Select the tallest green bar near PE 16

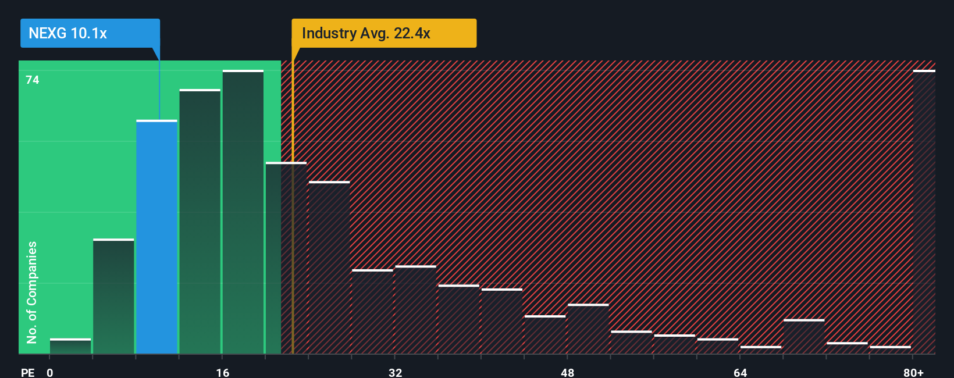coord(243,212)
